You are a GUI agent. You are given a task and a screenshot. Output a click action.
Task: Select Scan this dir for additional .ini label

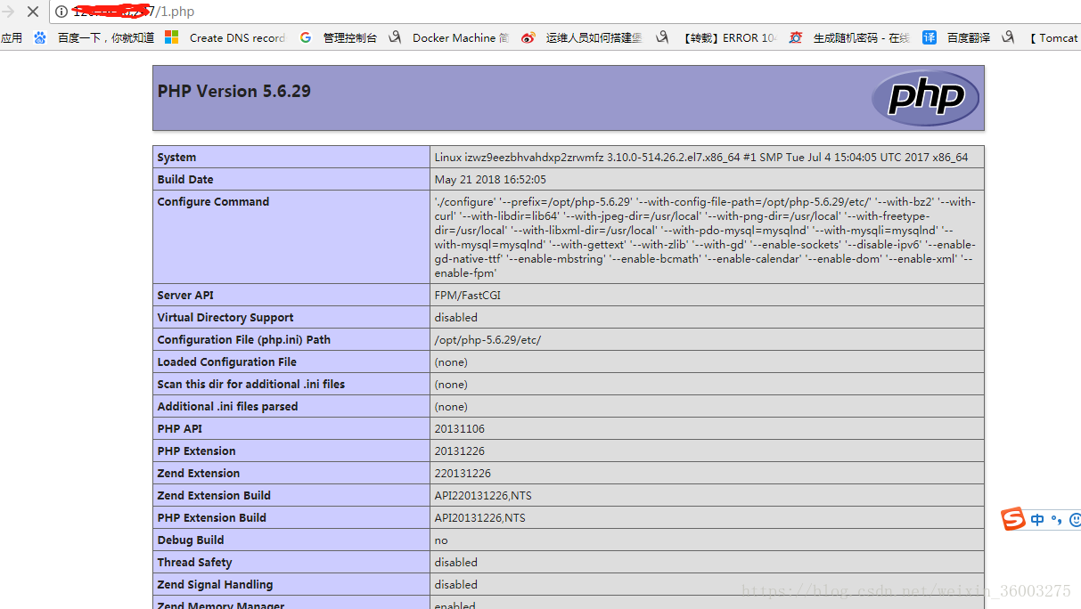251,385
